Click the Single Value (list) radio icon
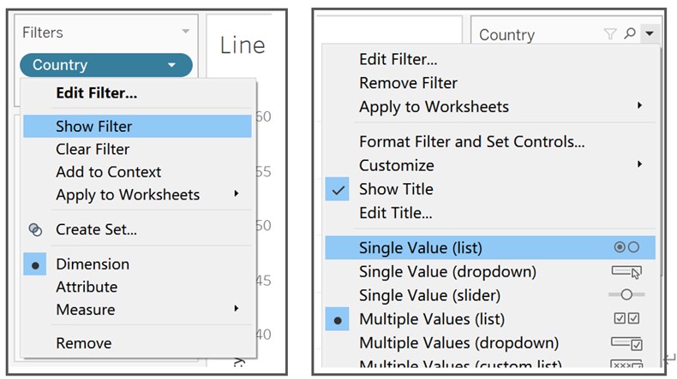The width and height of the screenshot is (677, 379). point(626,247)
